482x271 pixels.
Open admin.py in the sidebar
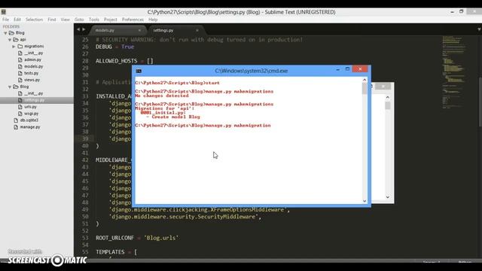[x=32, y=59]
